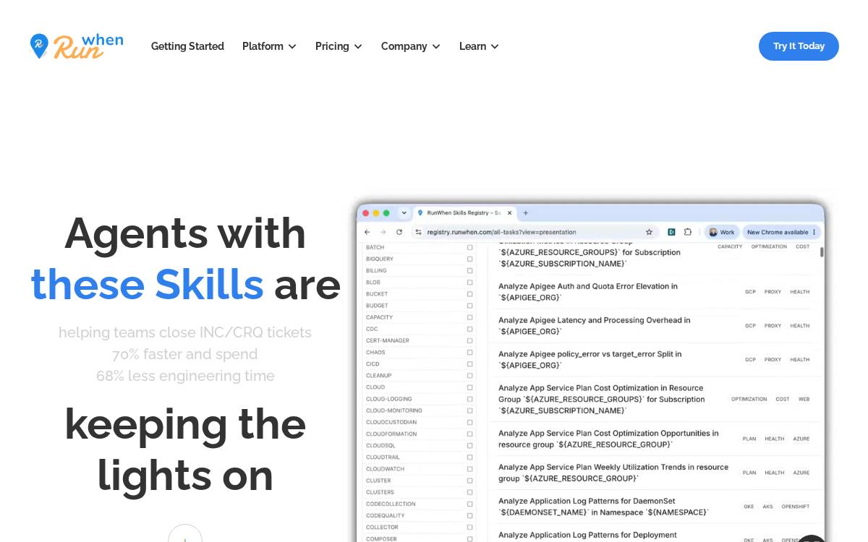The image size is (868, 542).
Task: Open the puzzle-piece Extensions icon
Action: (x=687, y=232)
